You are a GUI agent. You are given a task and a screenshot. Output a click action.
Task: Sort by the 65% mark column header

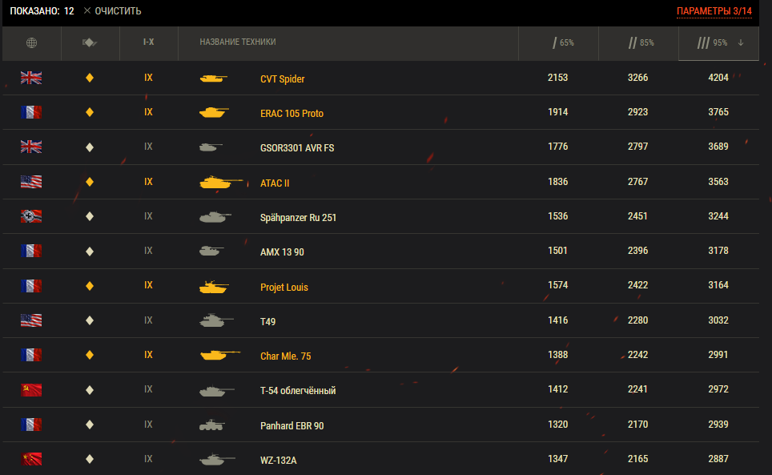(563, 42)
